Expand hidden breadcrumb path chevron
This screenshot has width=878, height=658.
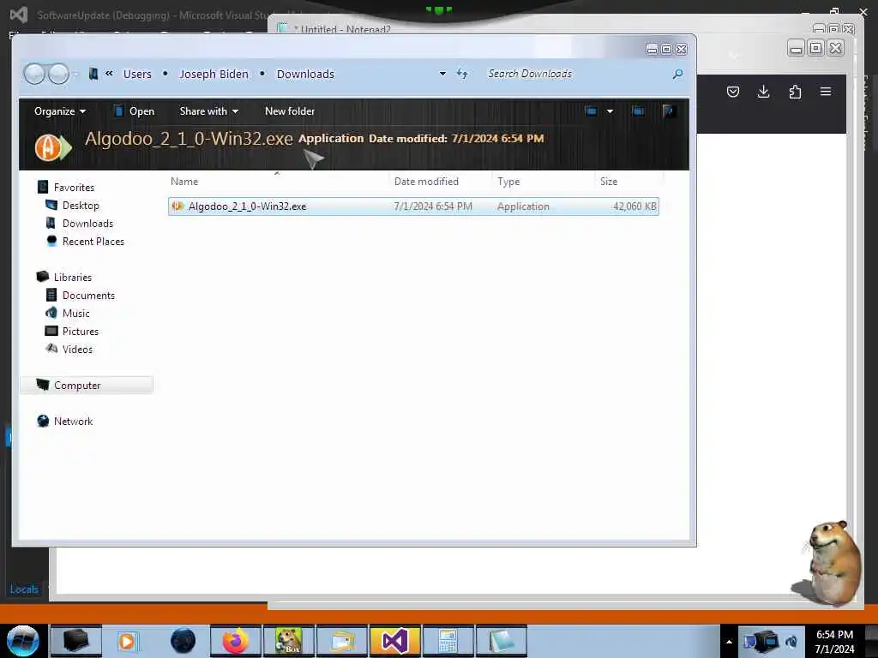click(x=109, y=74)
